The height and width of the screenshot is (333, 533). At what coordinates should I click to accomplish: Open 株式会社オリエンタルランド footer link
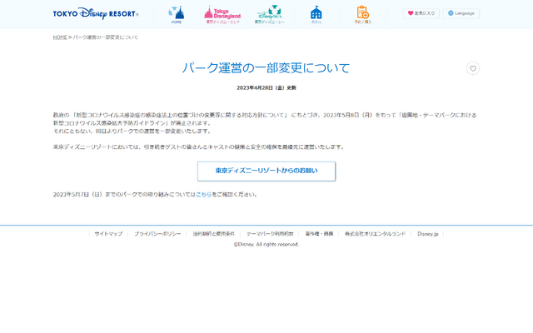point(375,234)
